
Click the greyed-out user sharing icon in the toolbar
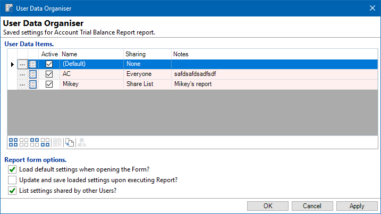81,142
